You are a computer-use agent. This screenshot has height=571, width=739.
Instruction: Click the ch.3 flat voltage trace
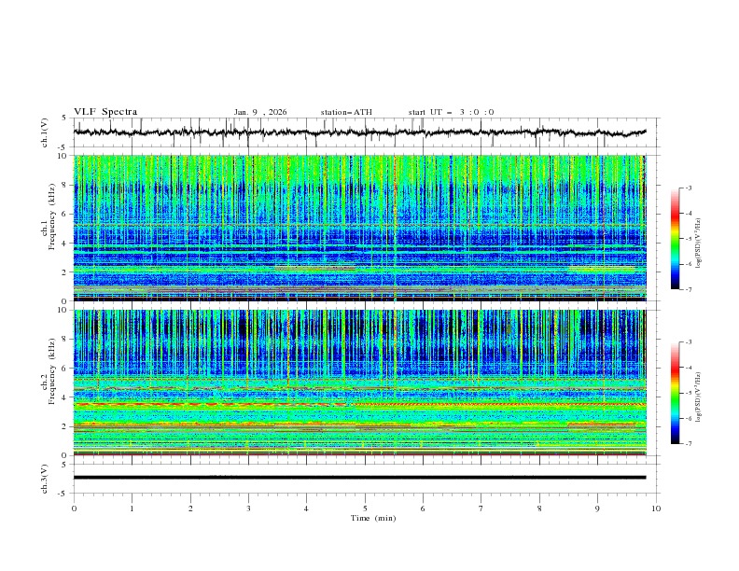tap(359, 478)
